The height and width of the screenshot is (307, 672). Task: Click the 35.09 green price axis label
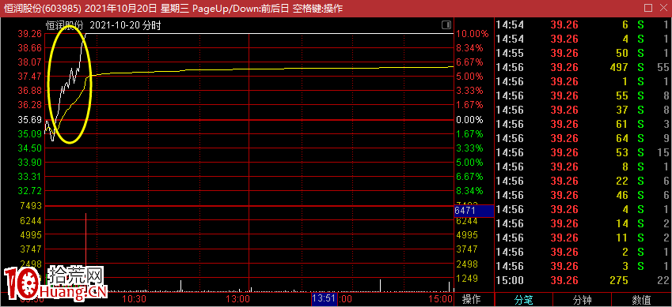pyautogui.click(x=29, y=134)
